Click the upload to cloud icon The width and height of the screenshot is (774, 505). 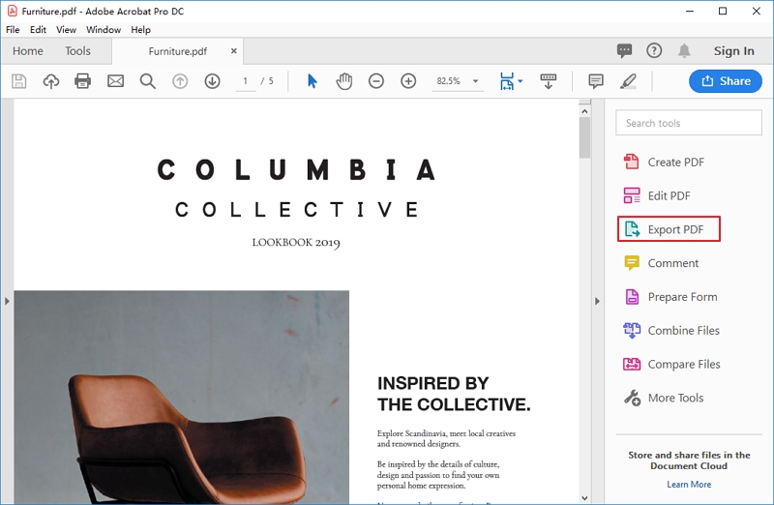tap(51, 81)
